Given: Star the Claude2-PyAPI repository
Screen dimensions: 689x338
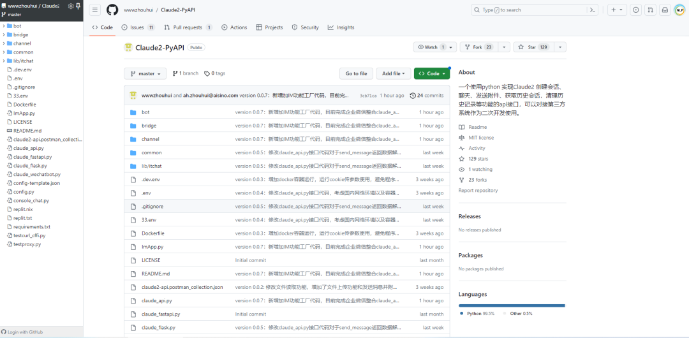Looking at the screenshot, I should click(x=533, y=47).
